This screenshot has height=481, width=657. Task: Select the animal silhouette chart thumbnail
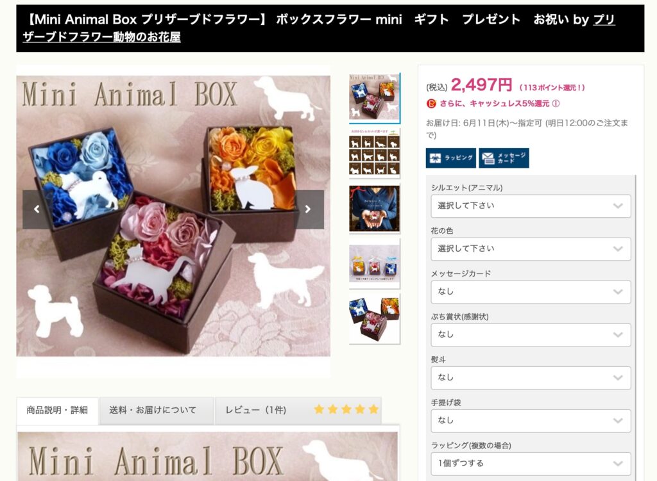(375, 152)
